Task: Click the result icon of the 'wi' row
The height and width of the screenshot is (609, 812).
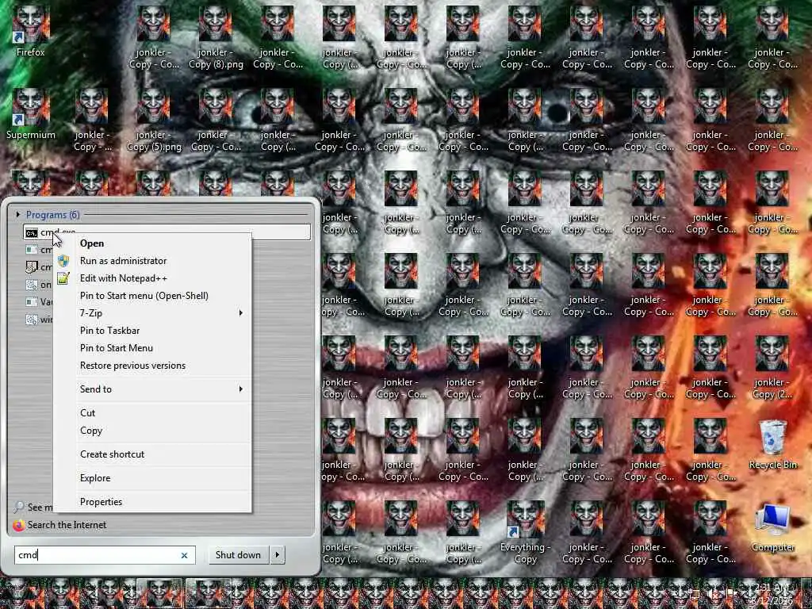Action: 32,320
